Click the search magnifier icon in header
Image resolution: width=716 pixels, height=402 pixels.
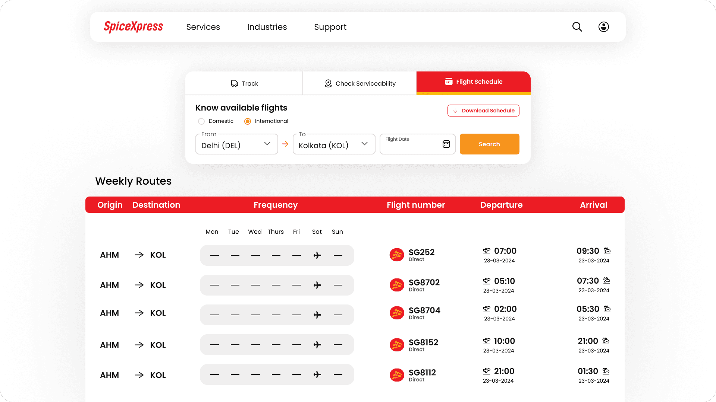[577, 27]
